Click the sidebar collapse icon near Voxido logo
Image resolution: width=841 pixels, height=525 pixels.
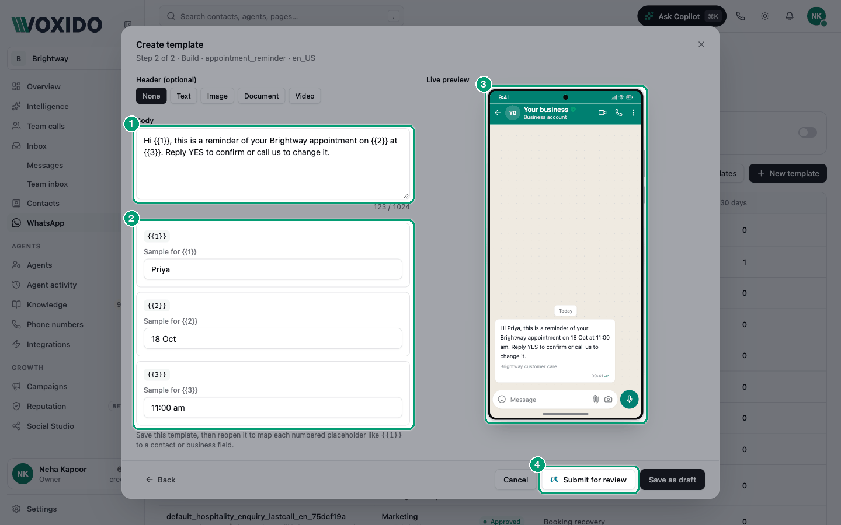click(x=127, y=24)
